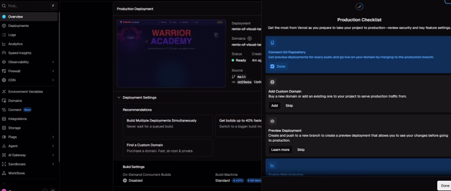This screenshot has height=191, width=451.
Task: Click the Storage database icon
Action: pos(4,128)
